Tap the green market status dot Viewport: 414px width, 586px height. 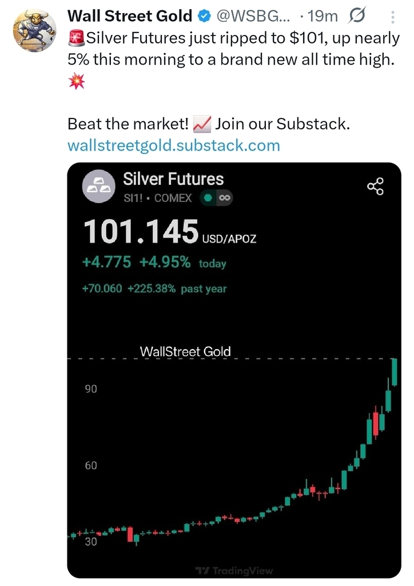(x=209, y=198)
